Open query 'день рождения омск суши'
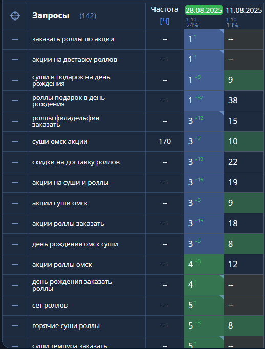 point(75,244)
